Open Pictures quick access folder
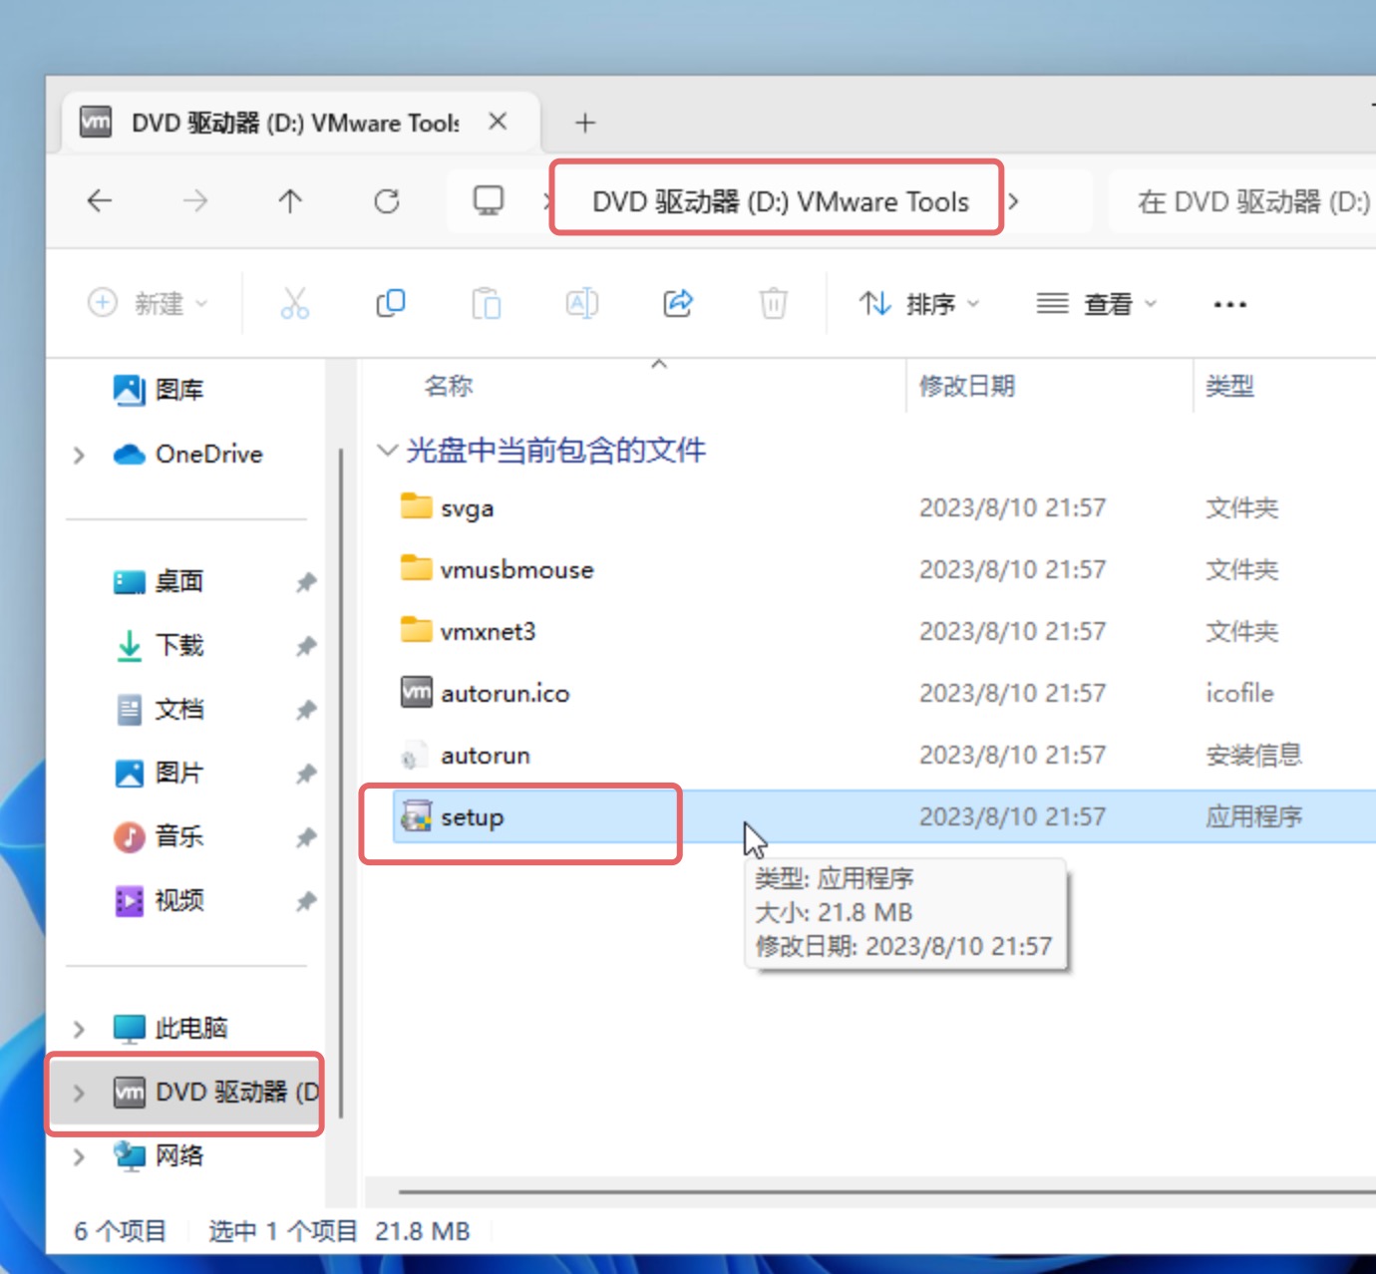 [159, 774]
